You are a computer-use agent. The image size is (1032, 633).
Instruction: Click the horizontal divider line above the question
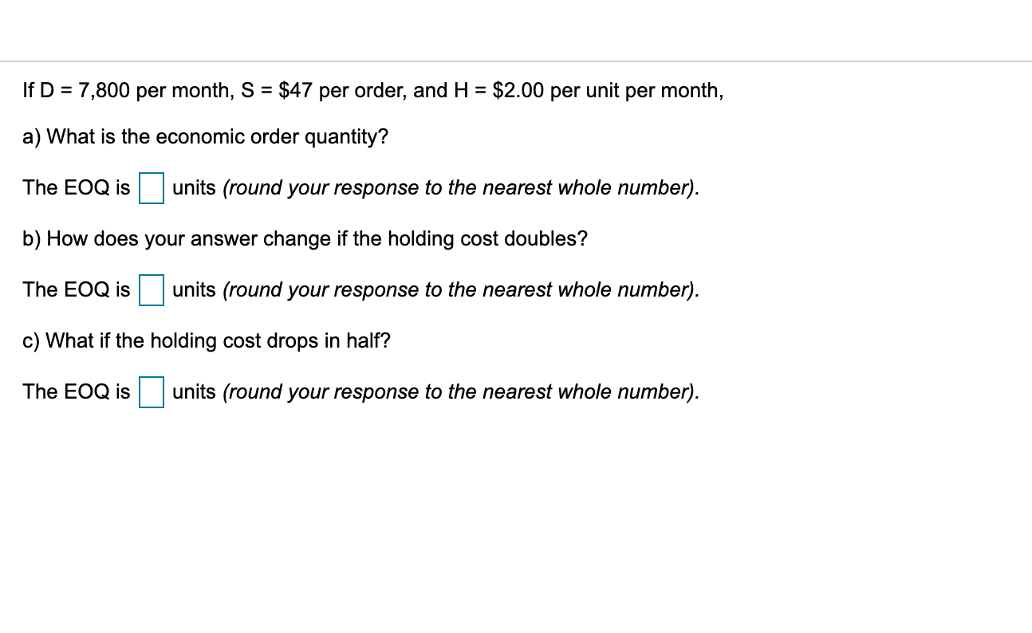click(x=516, y=59)
